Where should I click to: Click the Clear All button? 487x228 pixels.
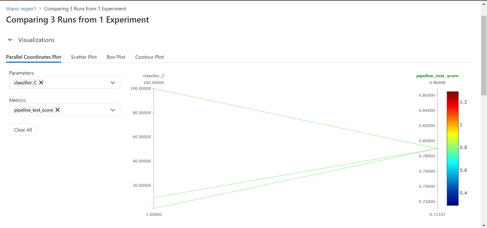23,129
